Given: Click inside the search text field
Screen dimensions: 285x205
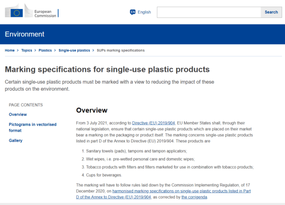Looking at the screenshot, I should pos(209,12).
